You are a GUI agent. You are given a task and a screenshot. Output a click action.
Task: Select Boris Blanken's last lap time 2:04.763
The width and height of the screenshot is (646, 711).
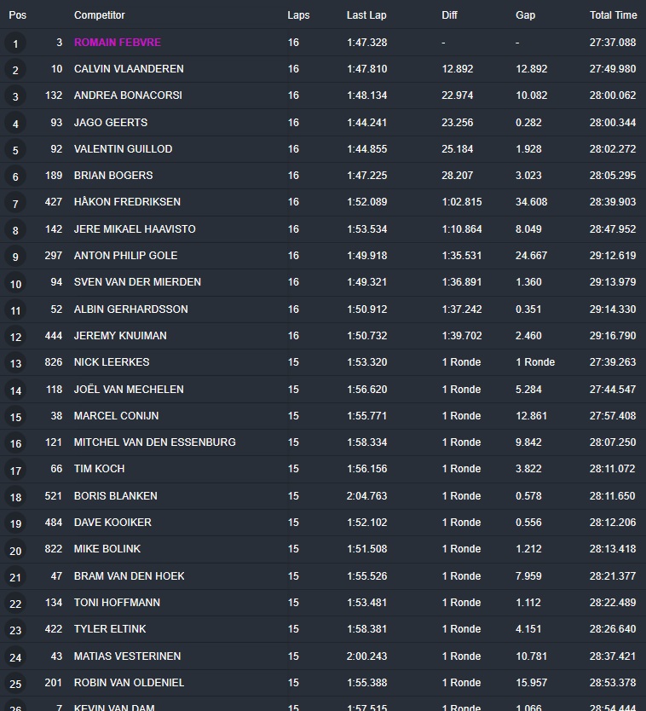pyautogui.click(x=366, y=496)
